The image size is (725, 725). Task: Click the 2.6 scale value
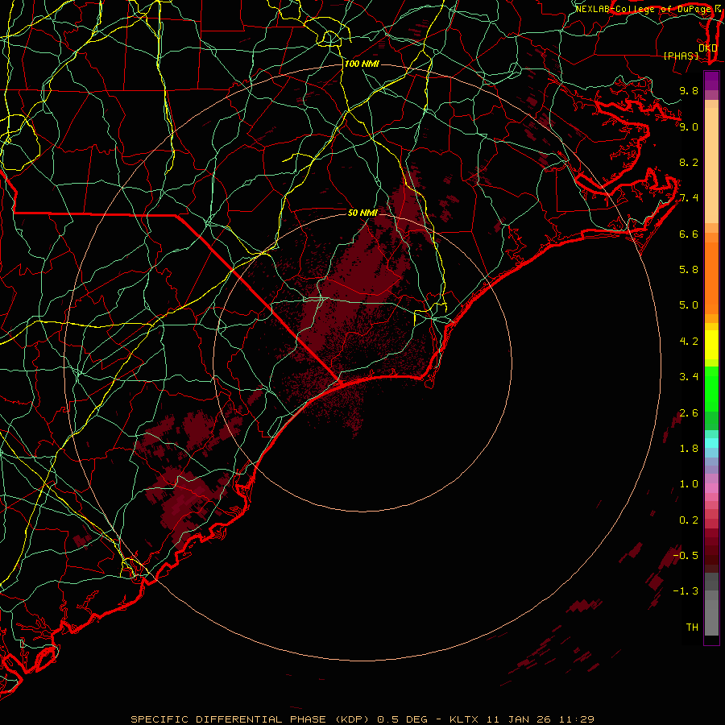pyautogui.click(x=689, y=413)
